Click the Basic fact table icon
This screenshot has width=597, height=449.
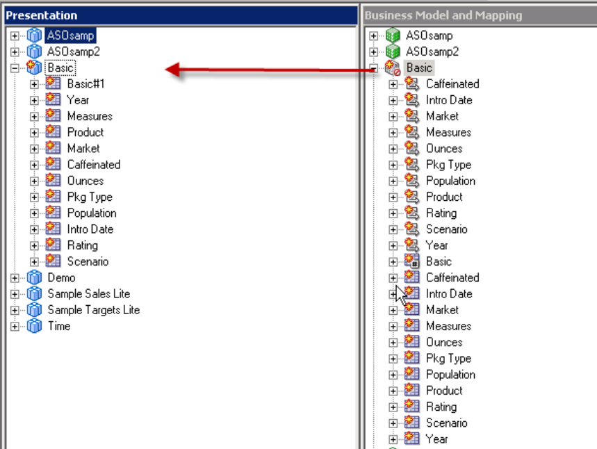coord(413,262)
